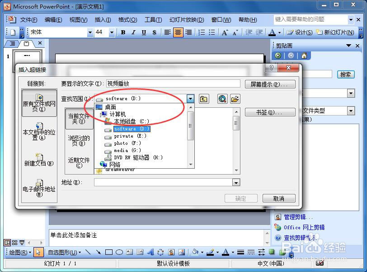Viewport: 367px width, 272px height.
Task: Align text right in the toolbar
Action: (188, 32)
